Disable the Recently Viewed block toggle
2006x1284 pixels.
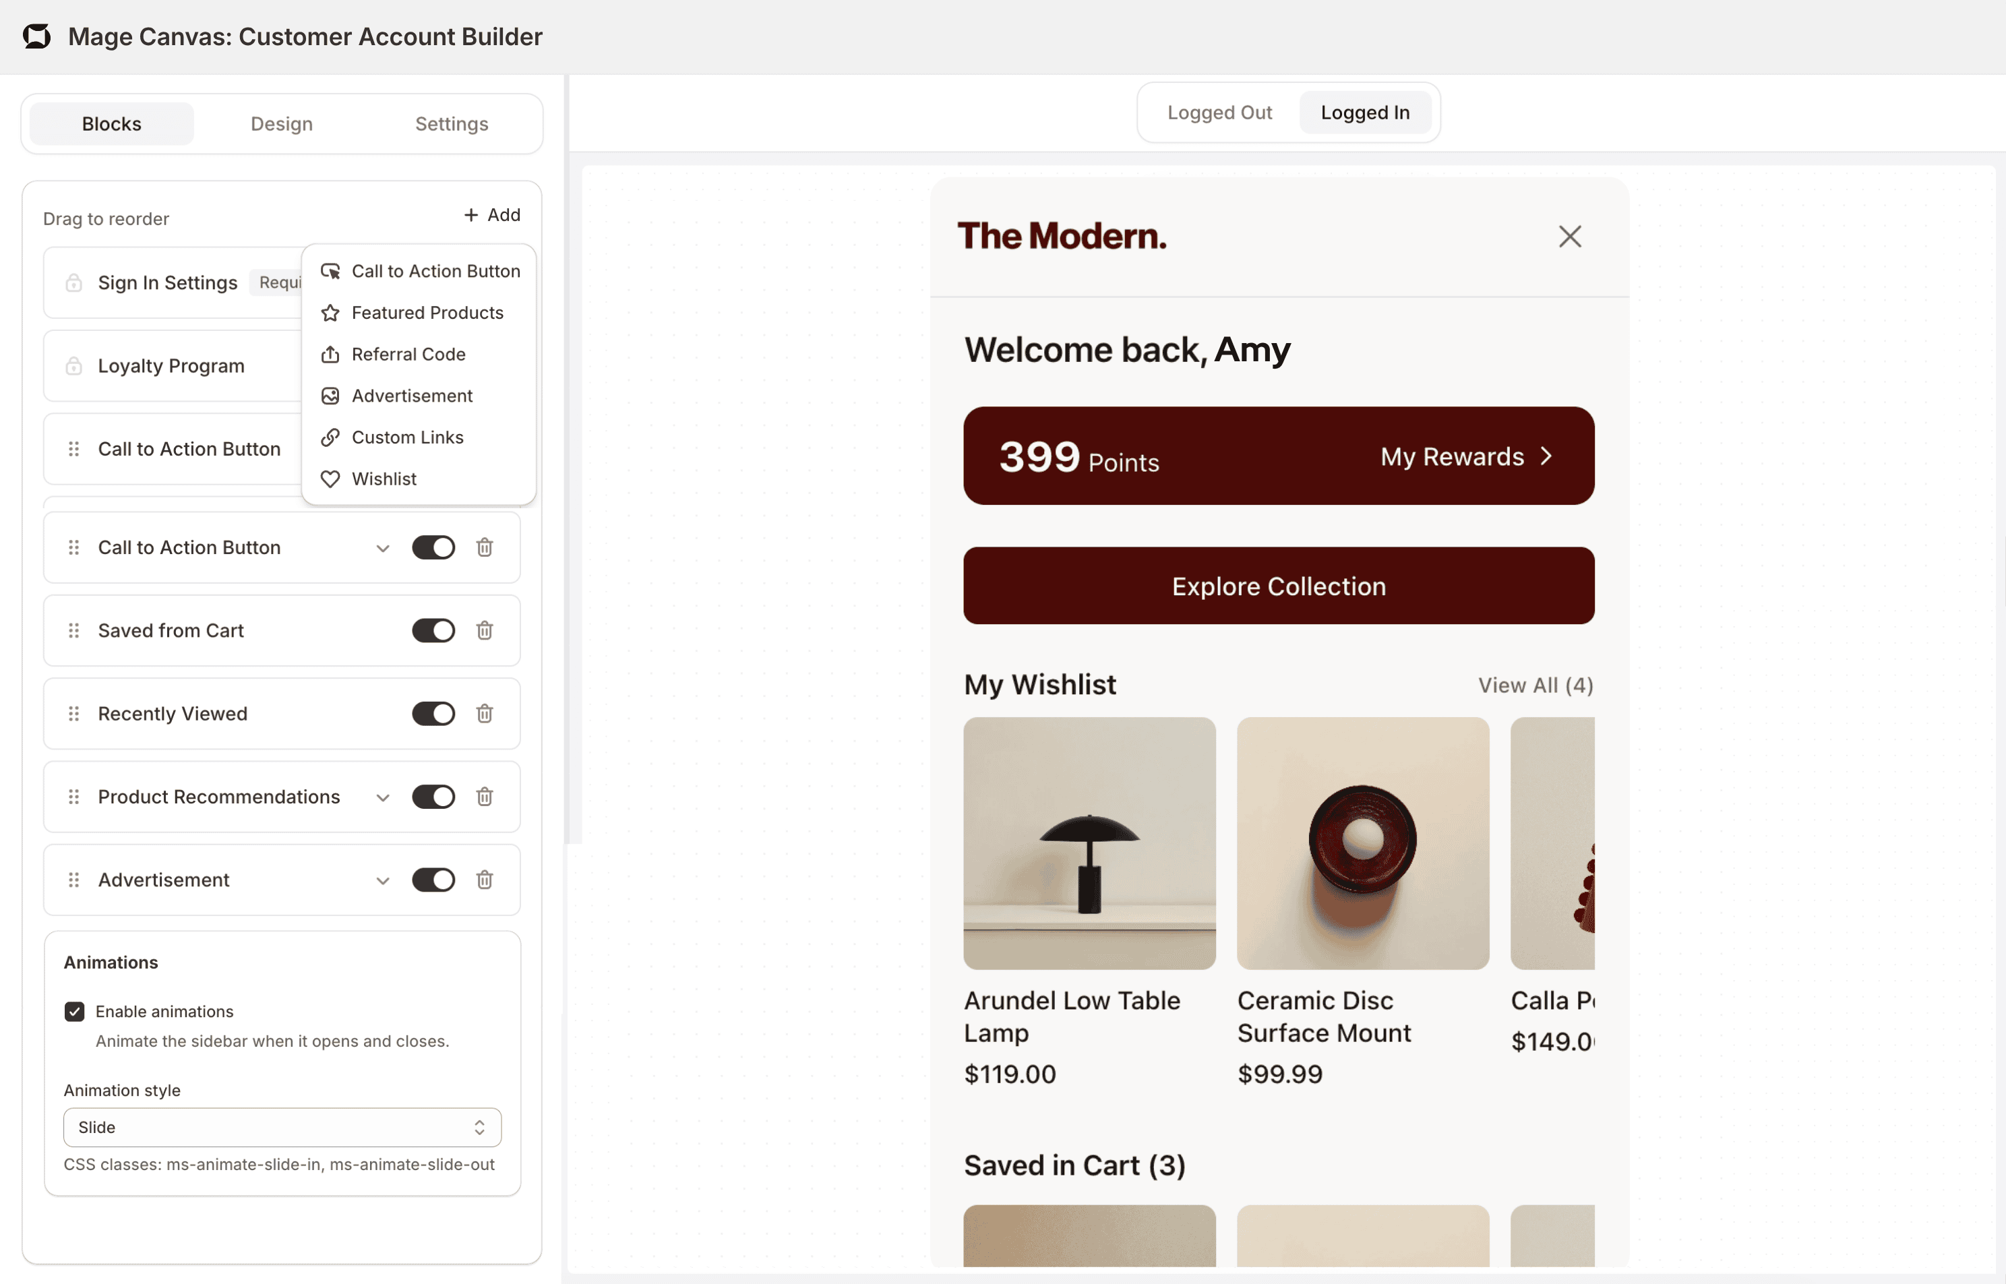[x=433, y=714]
